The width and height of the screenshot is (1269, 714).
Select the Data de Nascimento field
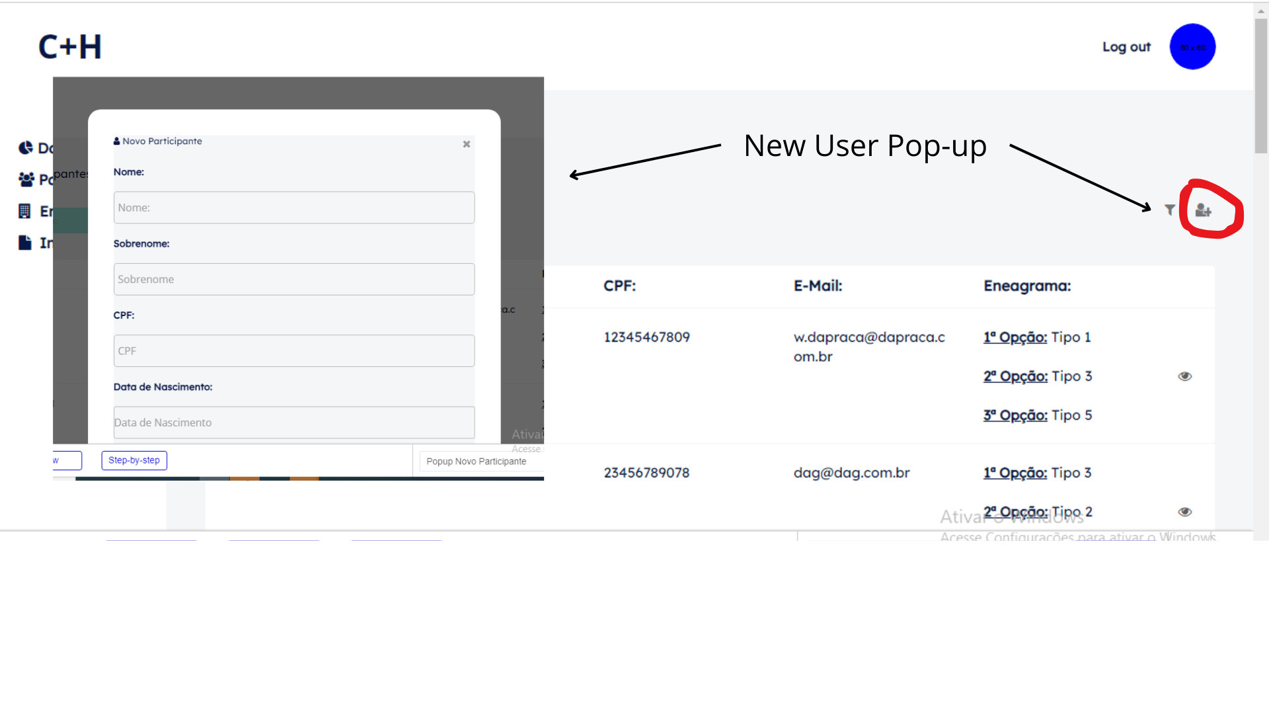click(x=294, y=422)
